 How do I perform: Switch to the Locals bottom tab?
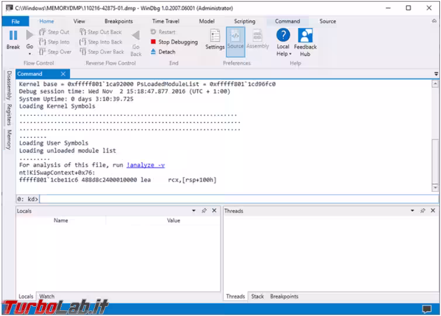click(26, 296)
